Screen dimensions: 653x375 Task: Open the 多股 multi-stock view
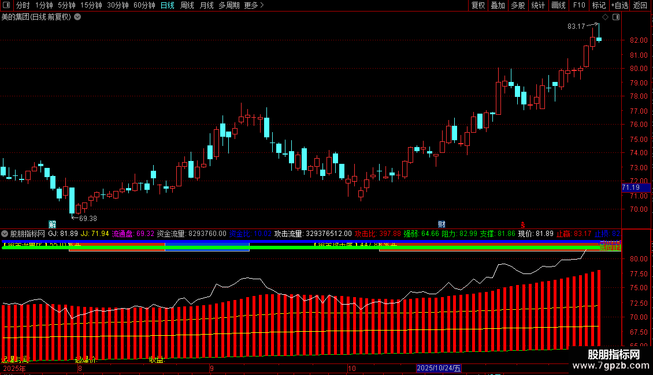tap(518, 5)
